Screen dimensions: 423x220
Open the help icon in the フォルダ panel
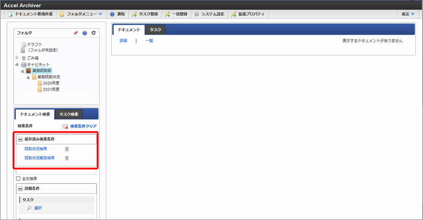tap(85, 33)
